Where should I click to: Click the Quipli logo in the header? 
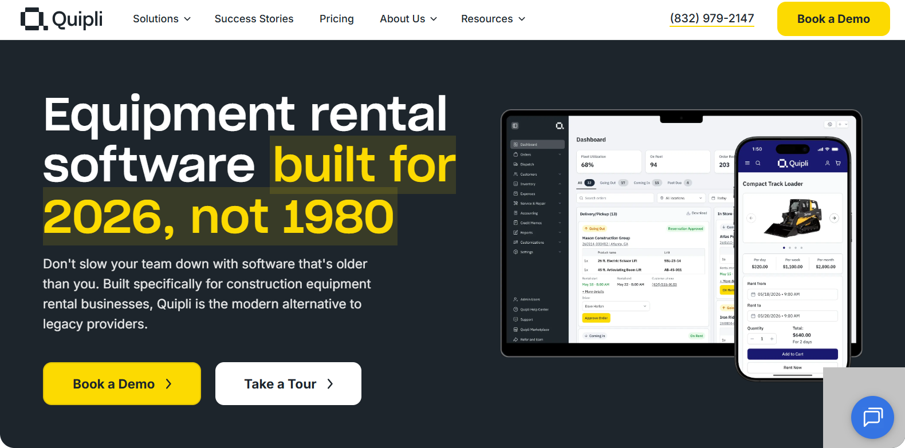tap(62, 19)
